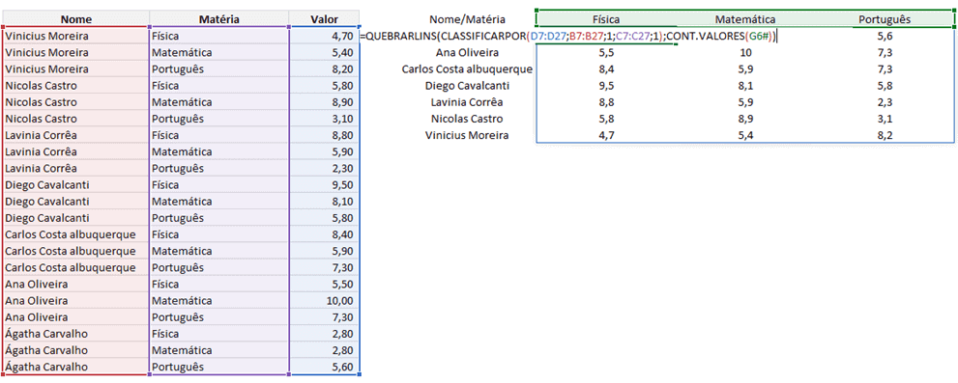Click result value 5,4 for Vinicius Moreira
The height and width of the screenshot is (383, 958).
click(744, 135)
